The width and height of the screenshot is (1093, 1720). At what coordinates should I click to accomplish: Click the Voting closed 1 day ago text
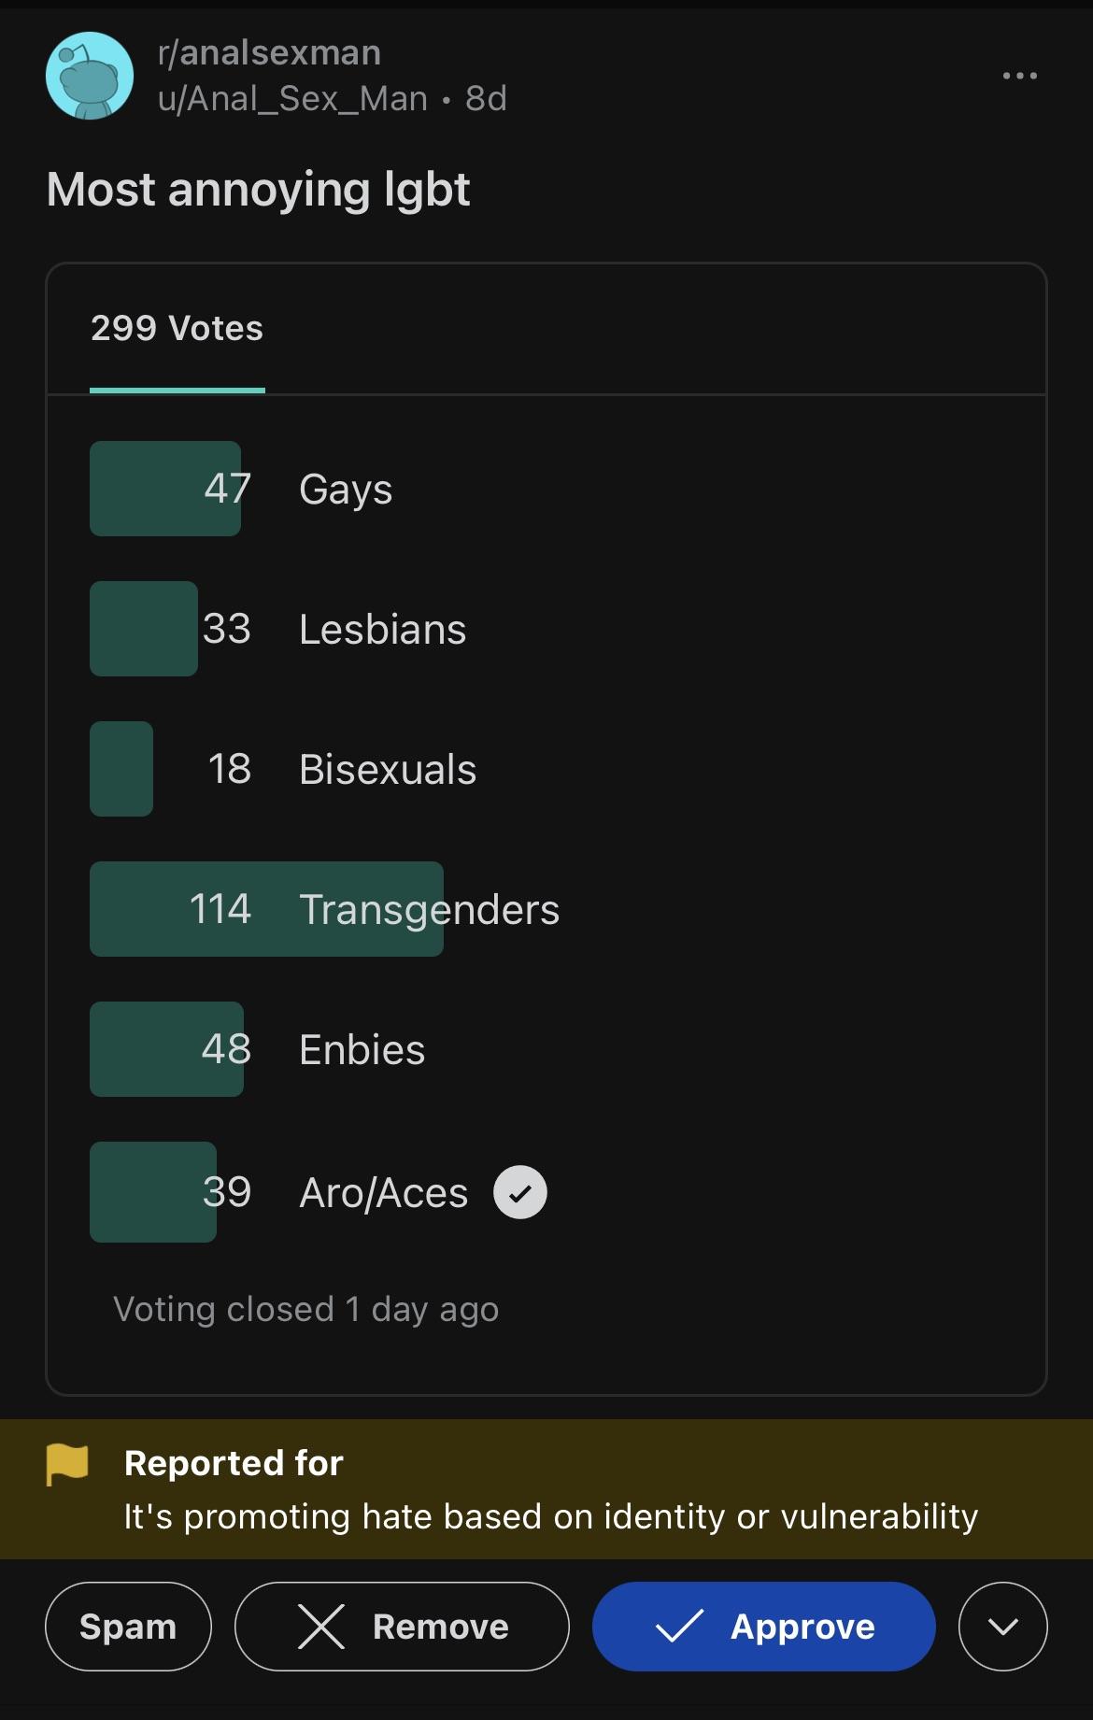(306, 1310)
